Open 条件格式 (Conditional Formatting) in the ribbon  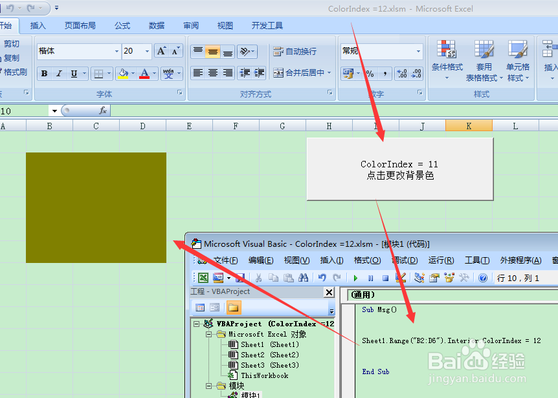click(x=447, y=61)
